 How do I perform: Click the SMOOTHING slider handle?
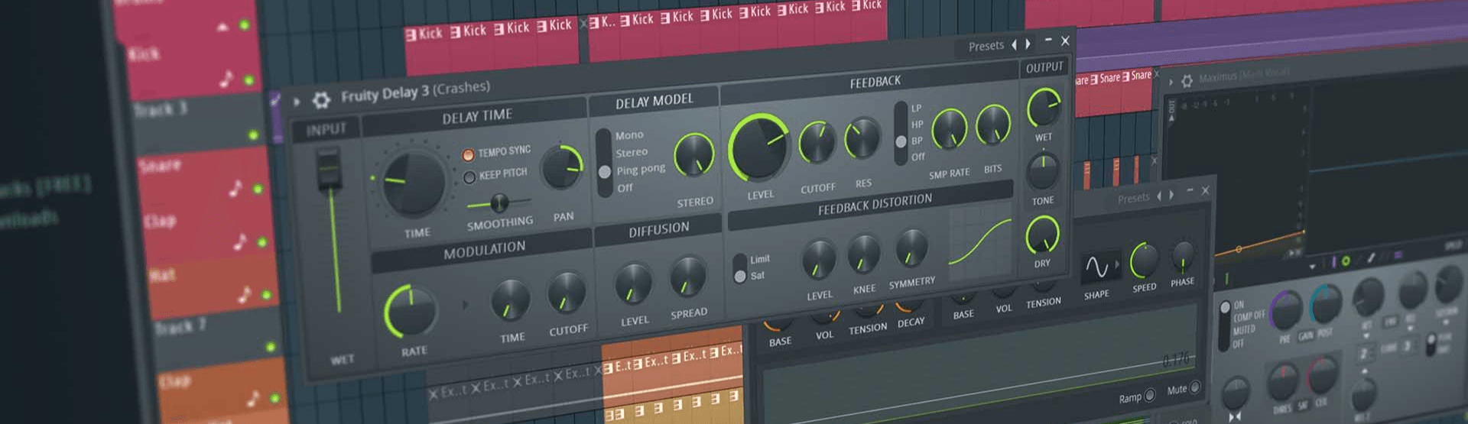point(499,202)
